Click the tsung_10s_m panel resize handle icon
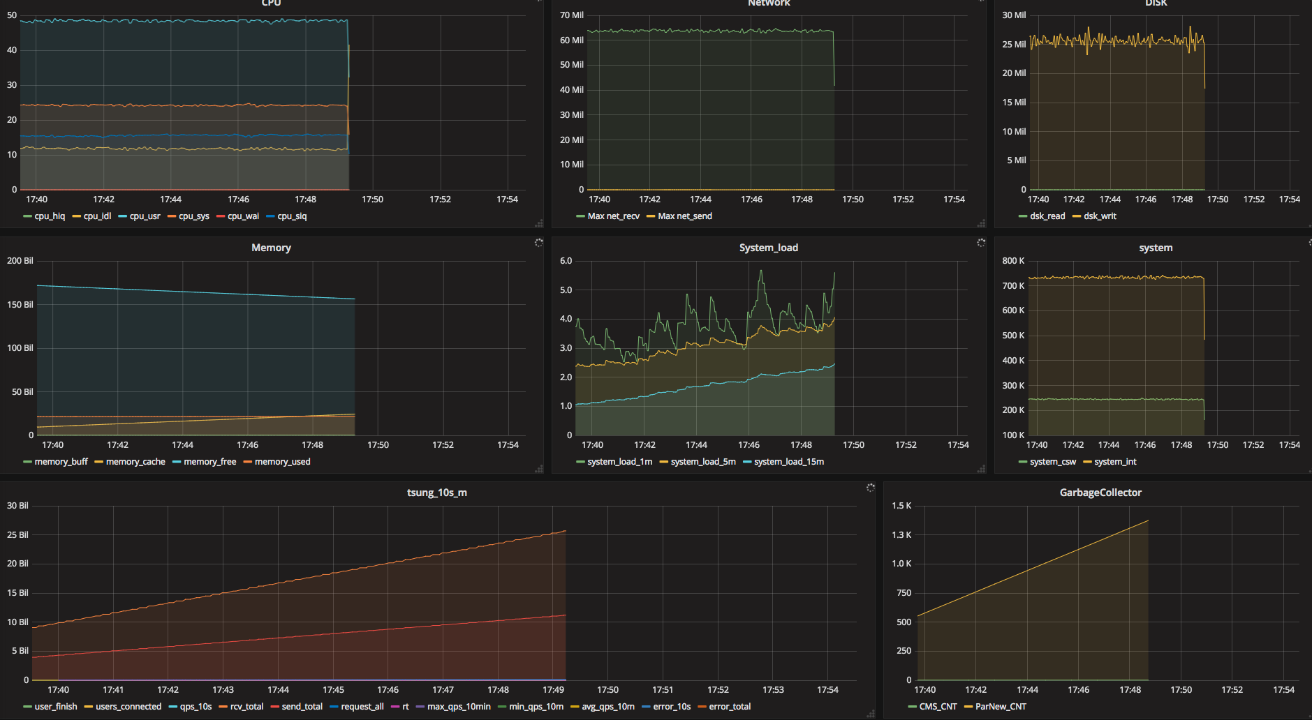The width and height of the screenshot is (1312, 720). point(871,714)
